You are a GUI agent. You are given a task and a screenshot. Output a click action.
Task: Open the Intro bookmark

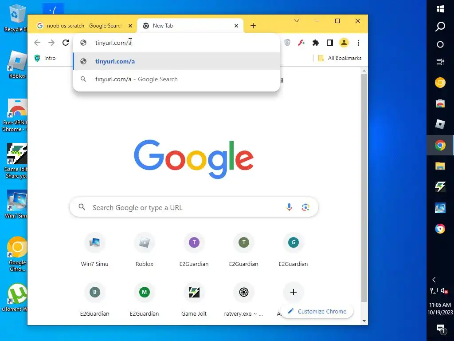[x=45, y=58]
